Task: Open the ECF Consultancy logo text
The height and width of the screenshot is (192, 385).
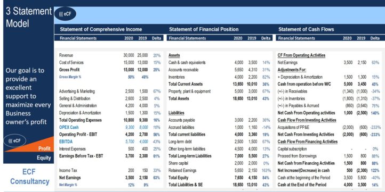Action: point(29,177)
